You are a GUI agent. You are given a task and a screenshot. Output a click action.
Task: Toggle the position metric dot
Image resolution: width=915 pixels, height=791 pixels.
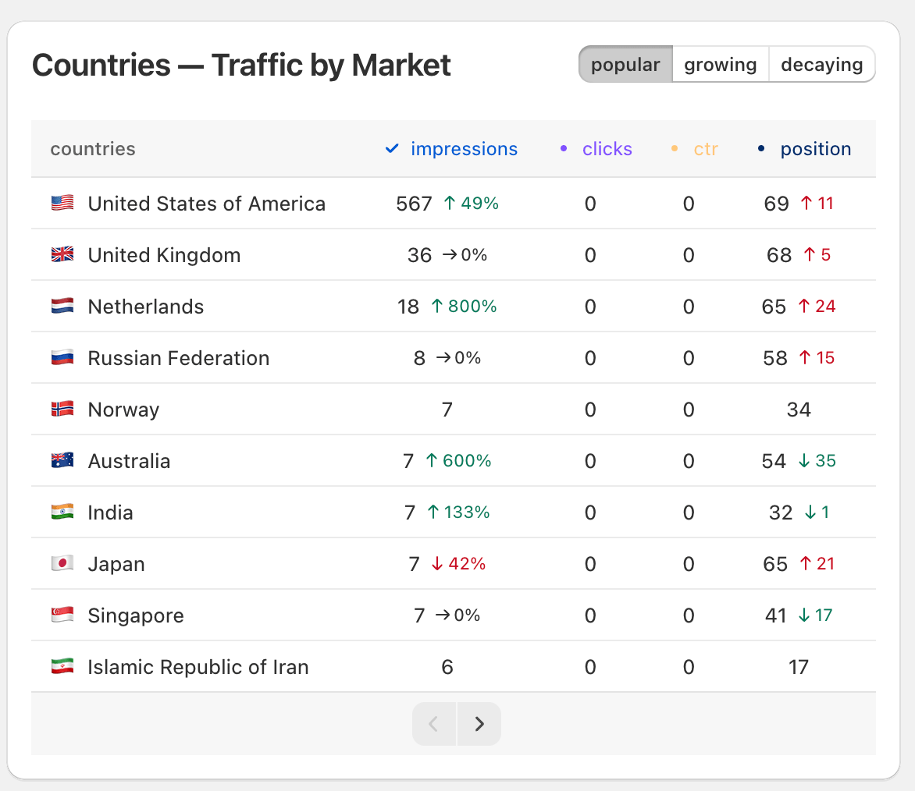click(x=761, y=148)
